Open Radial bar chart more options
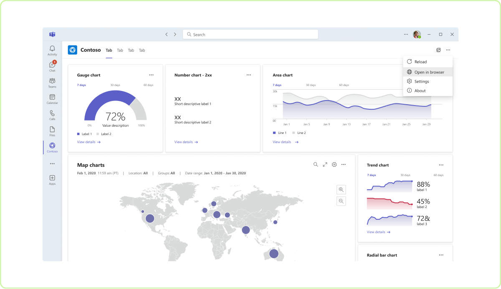Viewport: 501px width, 289px height. tap(441, 255)
